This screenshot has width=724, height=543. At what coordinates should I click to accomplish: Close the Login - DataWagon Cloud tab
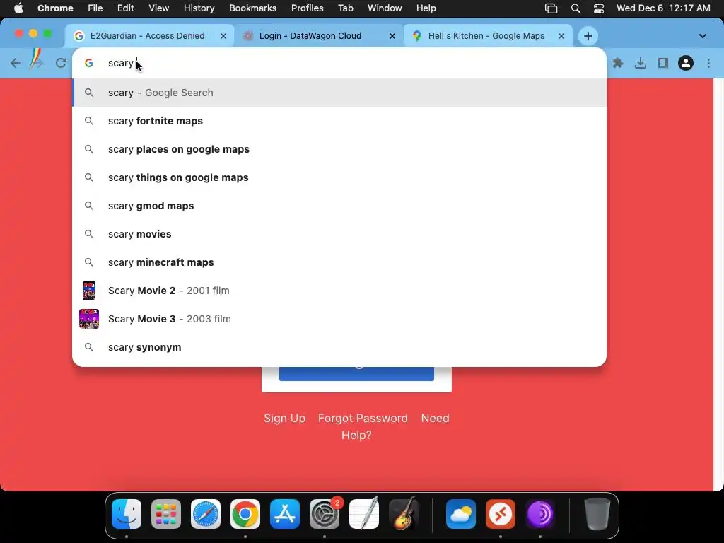click(x=392, y=36)
